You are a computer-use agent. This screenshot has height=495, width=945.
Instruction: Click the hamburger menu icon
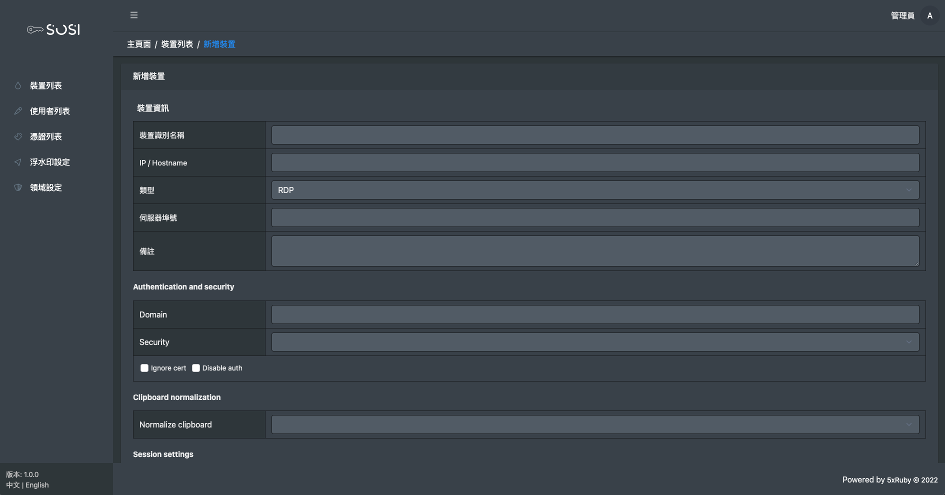click(134, 15)
